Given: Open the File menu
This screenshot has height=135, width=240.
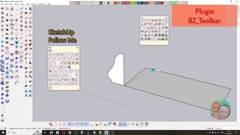Looking at the screenshot, I should (2, 4).
